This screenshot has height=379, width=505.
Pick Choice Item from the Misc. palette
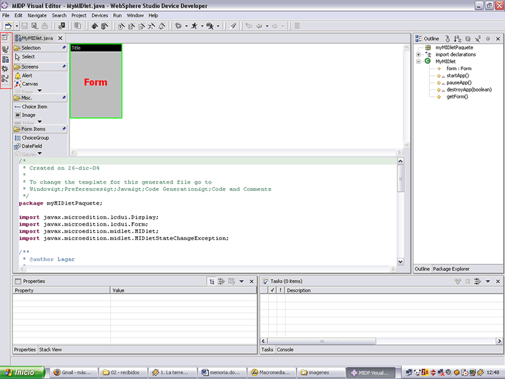[31, 107]
